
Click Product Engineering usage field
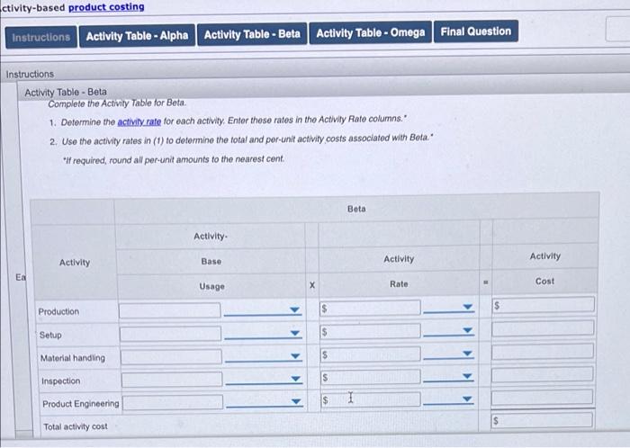pos(173,403)
